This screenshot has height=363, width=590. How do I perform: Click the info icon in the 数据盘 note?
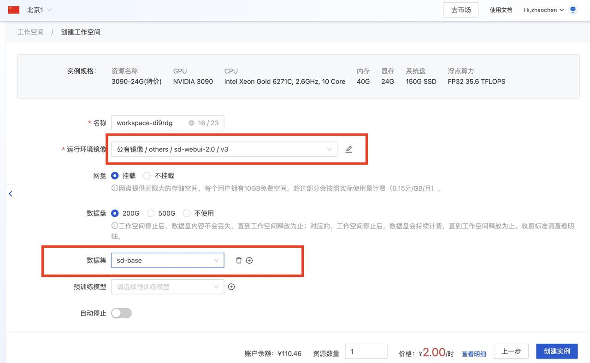[x=115, y=226]
